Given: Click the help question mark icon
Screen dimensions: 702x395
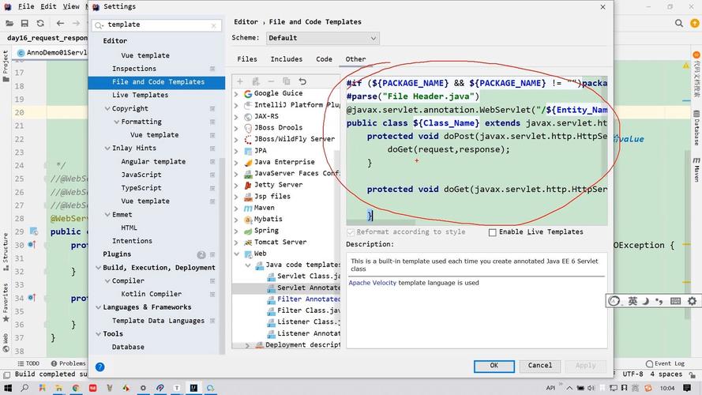Looking at the screenshot, I should tap(99, 367).
